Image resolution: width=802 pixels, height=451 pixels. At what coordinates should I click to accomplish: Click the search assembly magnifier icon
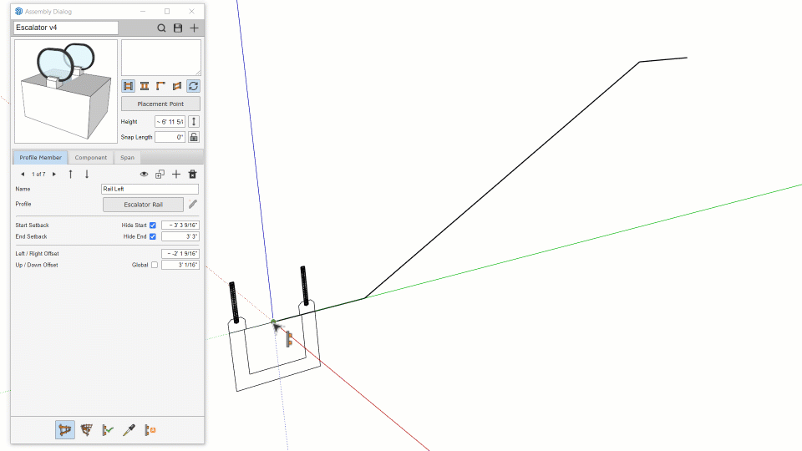162,28
